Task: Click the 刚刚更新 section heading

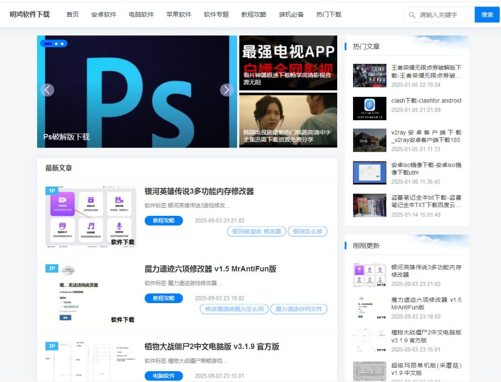Action: (x=366, y=246)
